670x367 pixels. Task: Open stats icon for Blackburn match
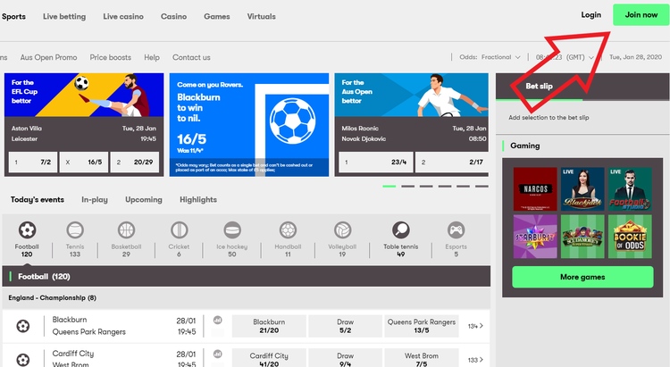[217, 320]
